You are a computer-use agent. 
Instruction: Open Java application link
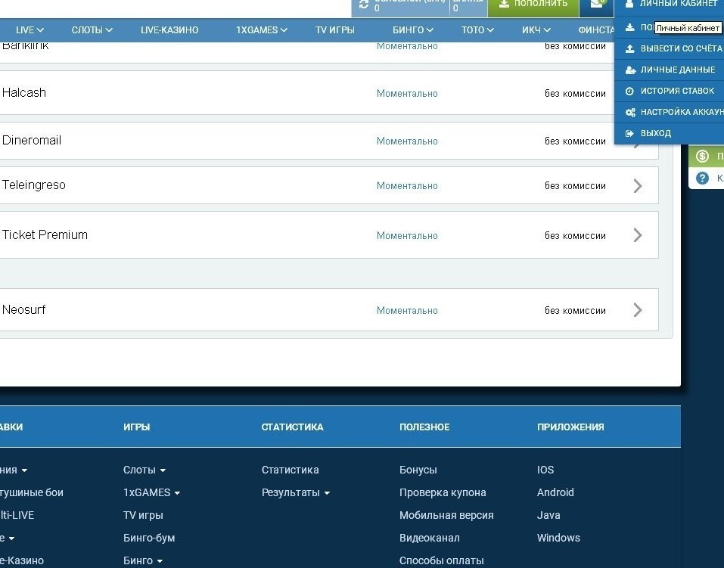coord(548,515)
